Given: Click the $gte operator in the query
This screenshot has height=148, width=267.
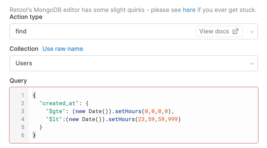Looking at the screenshot, I should coord(55,111).
